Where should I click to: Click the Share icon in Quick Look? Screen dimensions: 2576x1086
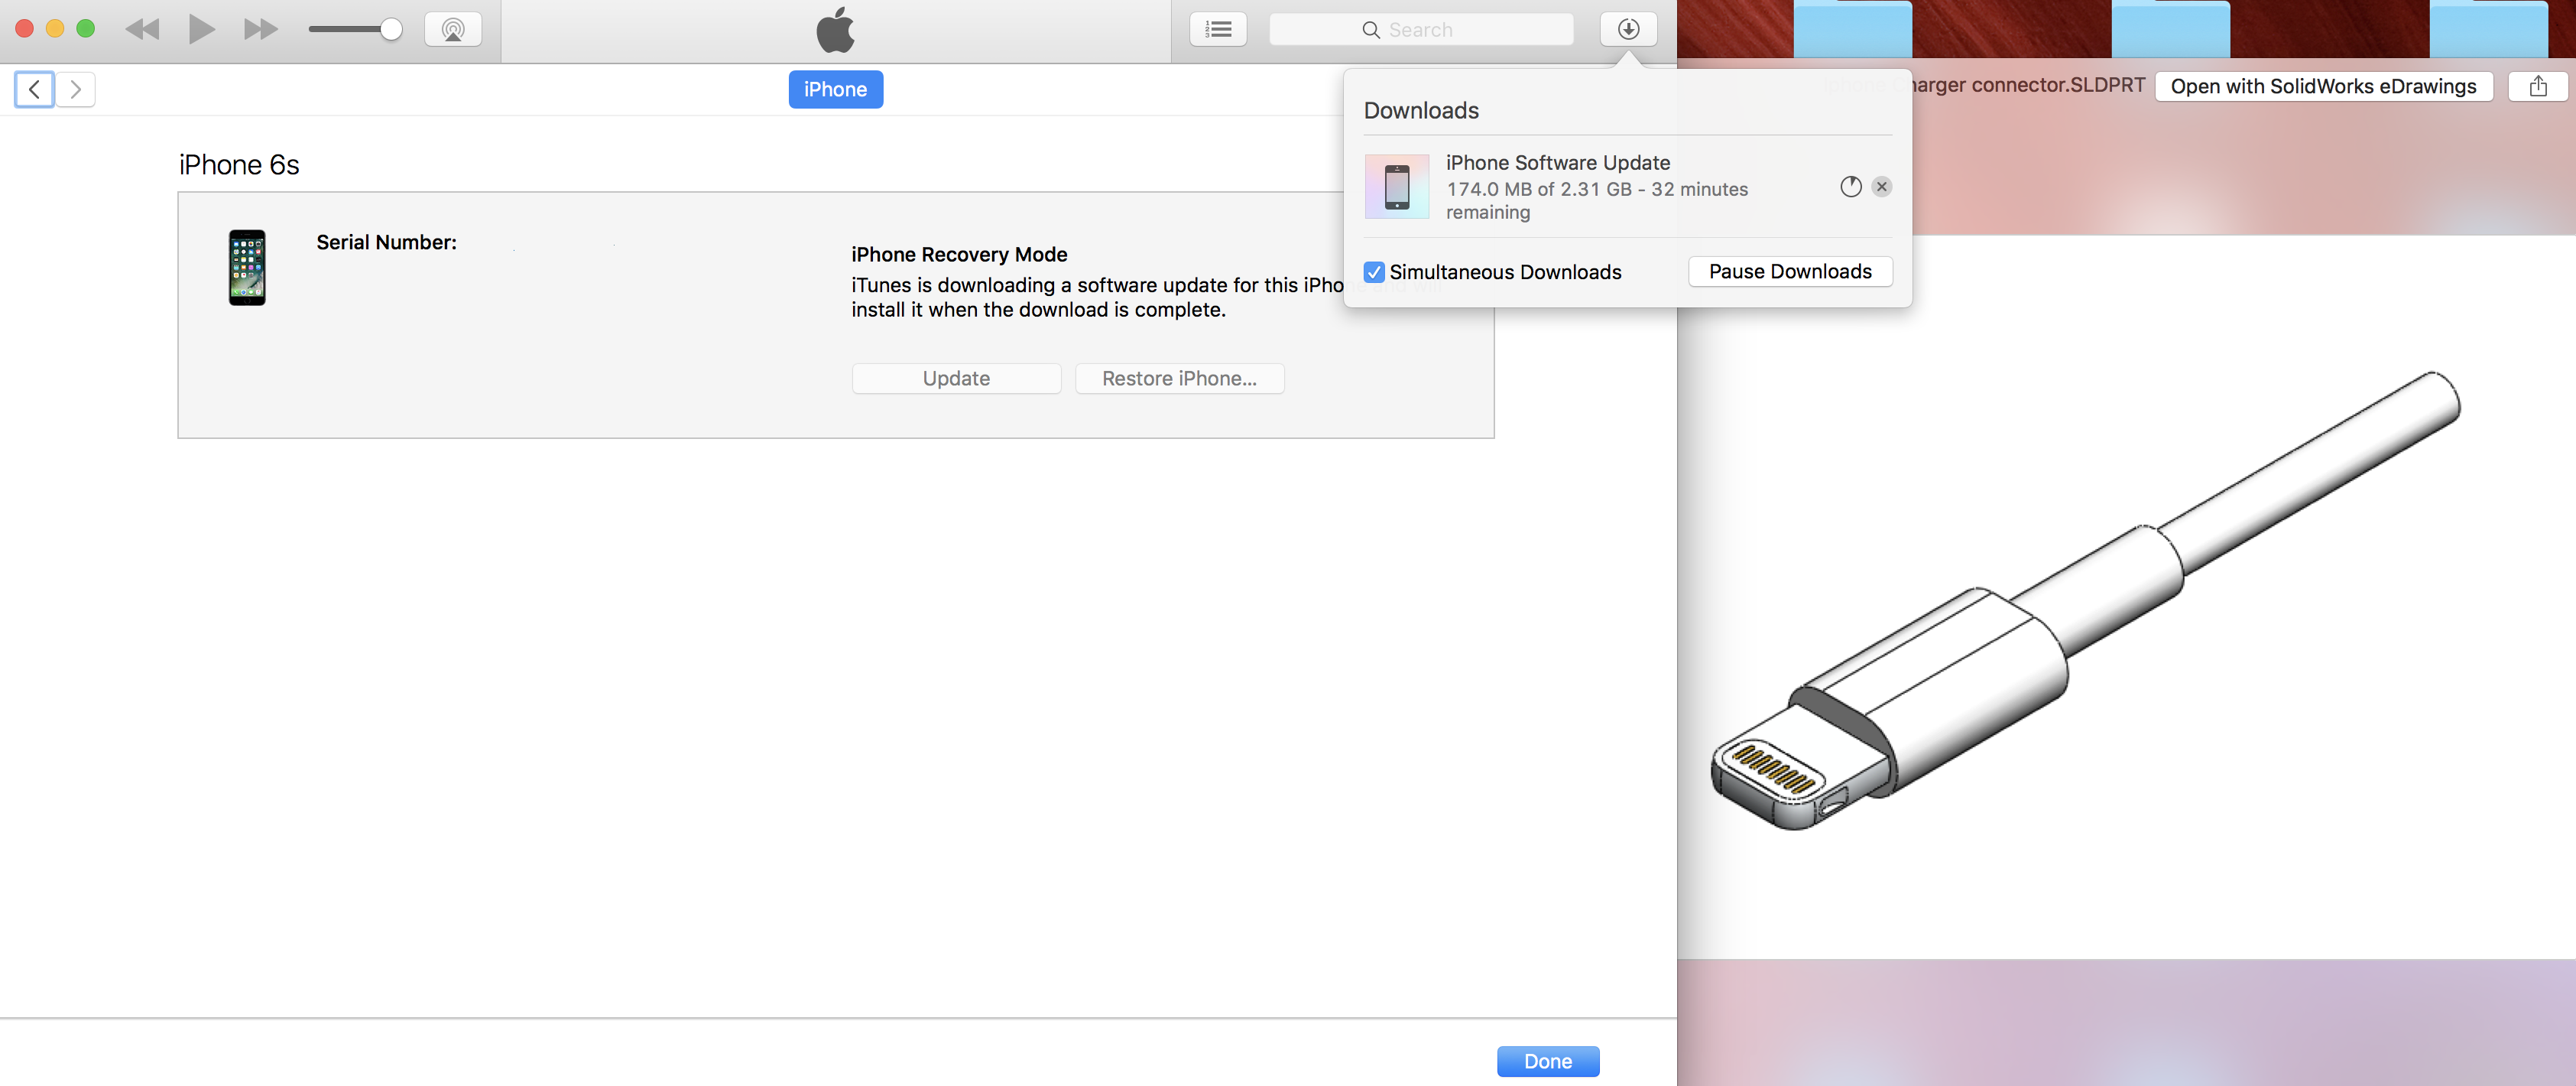(x=2537, y=86)
